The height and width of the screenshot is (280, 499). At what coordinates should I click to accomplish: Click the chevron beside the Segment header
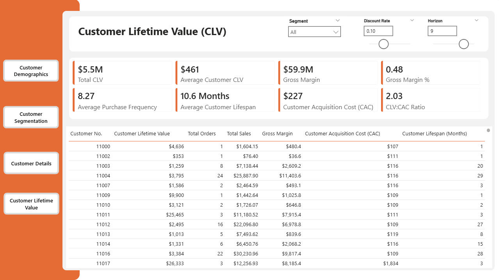pyautogui.click(x=338, y=21)
